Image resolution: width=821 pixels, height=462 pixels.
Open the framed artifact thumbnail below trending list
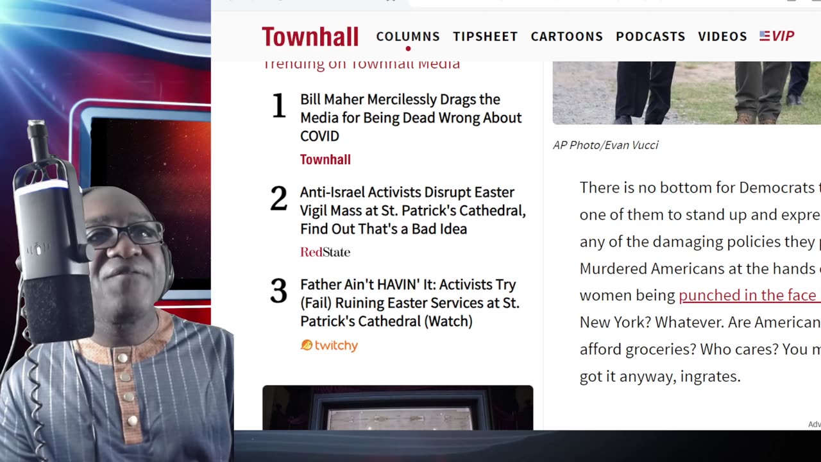click(398, 407)
